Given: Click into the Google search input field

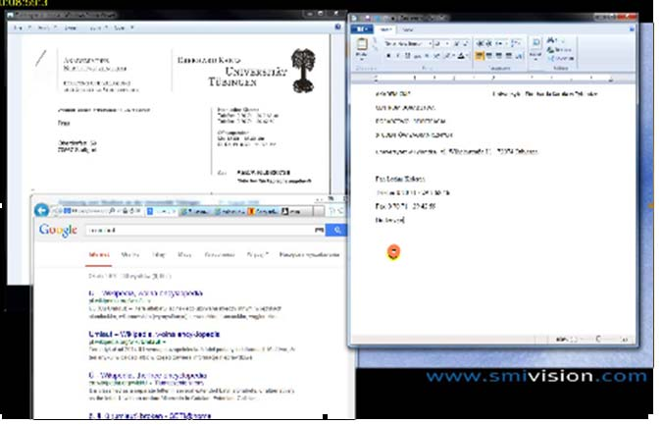Looking at the screenshot, I should point(199,230).
